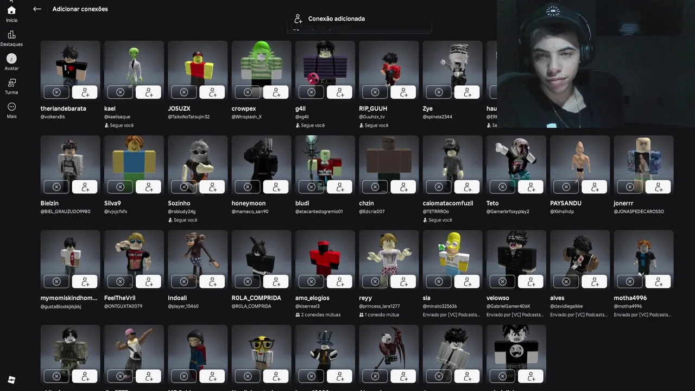The image size is (695, 391).
Task: Add motha4996 as a connection
Action: pos(658,282)
